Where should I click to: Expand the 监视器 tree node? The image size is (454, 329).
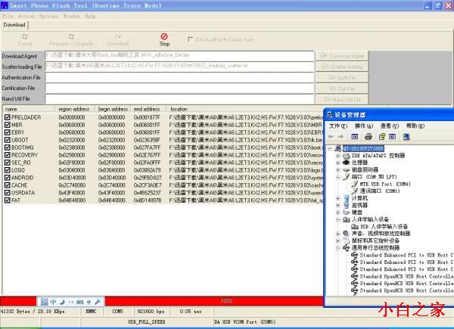tap(338, 205)
